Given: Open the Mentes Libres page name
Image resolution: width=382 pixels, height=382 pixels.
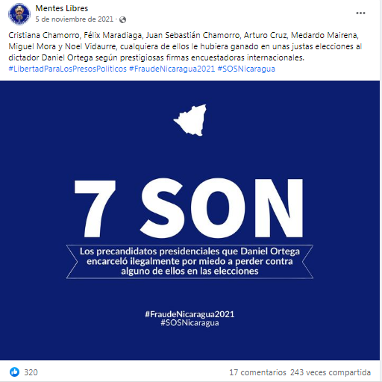Looking at the screenshot, I should pyautogui.click(x=62, y=8).
